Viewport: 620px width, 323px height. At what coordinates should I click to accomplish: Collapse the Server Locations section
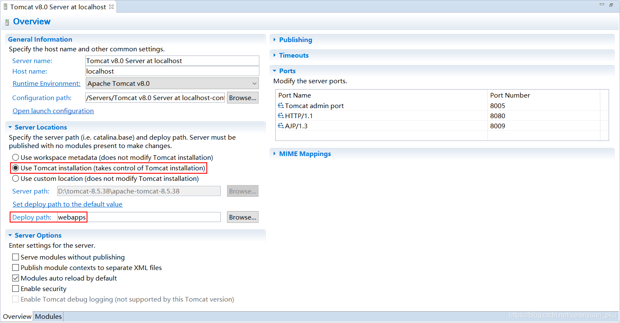coord(10,127)
